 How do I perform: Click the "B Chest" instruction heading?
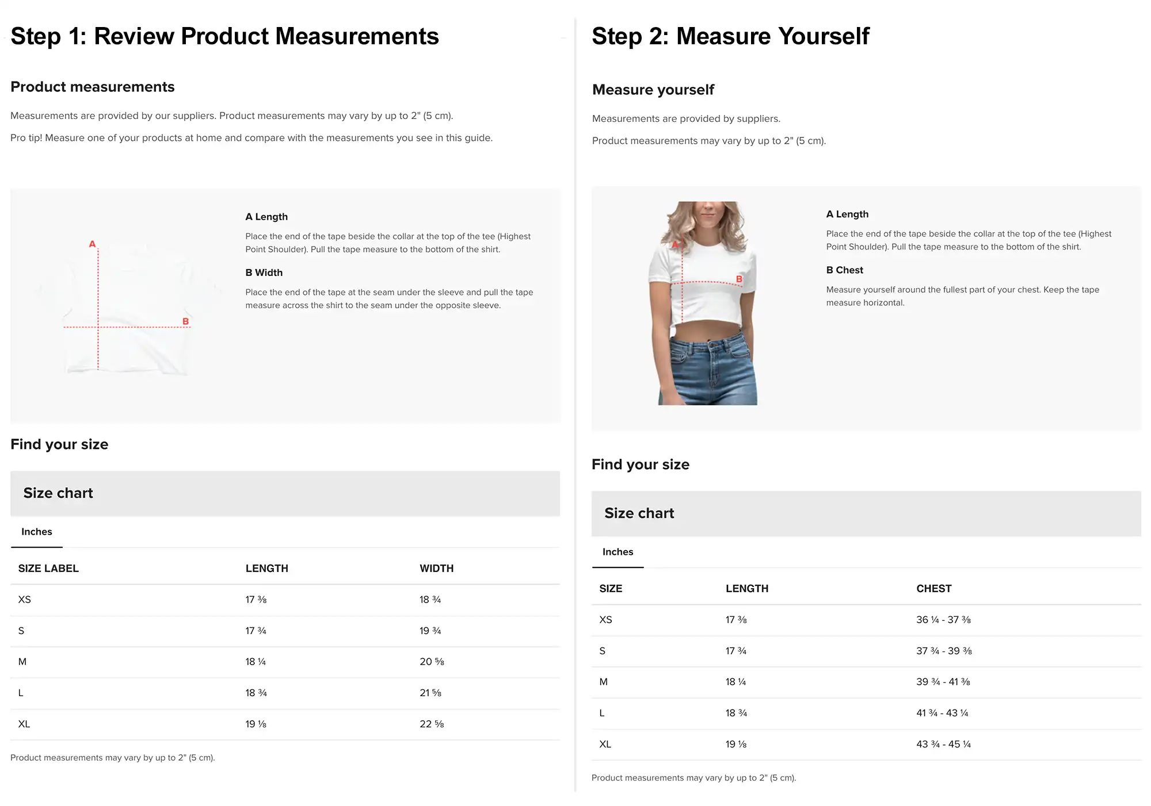[x=844, y=270]
